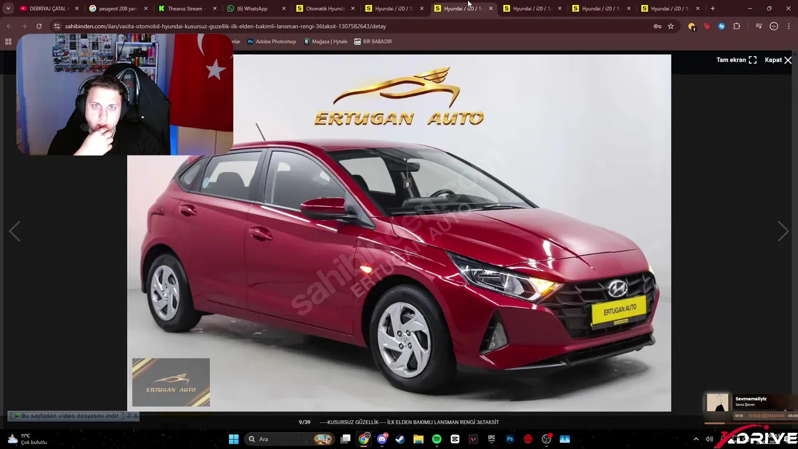
Task: Open the apps grid in bookmarks bar
Action: point(8,41)
